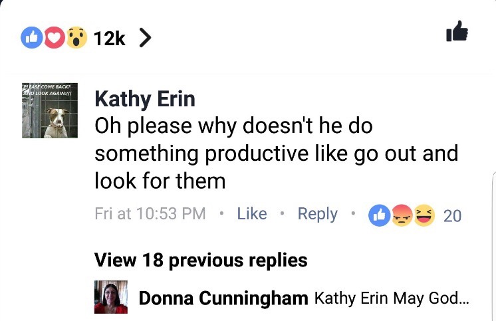This screenshot has height=321, width=496.
Task: Open Kathy Erin's profile name
Action: (145, 99)
